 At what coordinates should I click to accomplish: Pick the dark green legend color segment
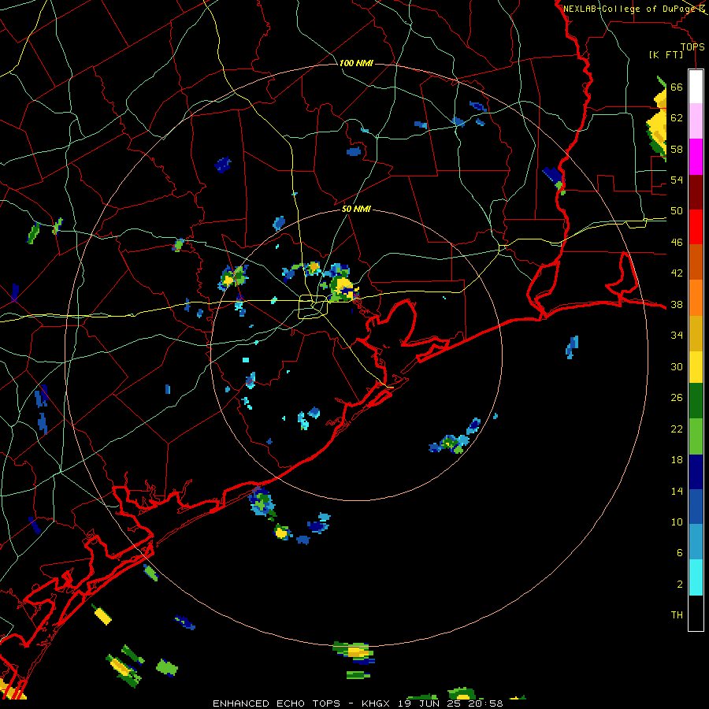coord(696,401)
